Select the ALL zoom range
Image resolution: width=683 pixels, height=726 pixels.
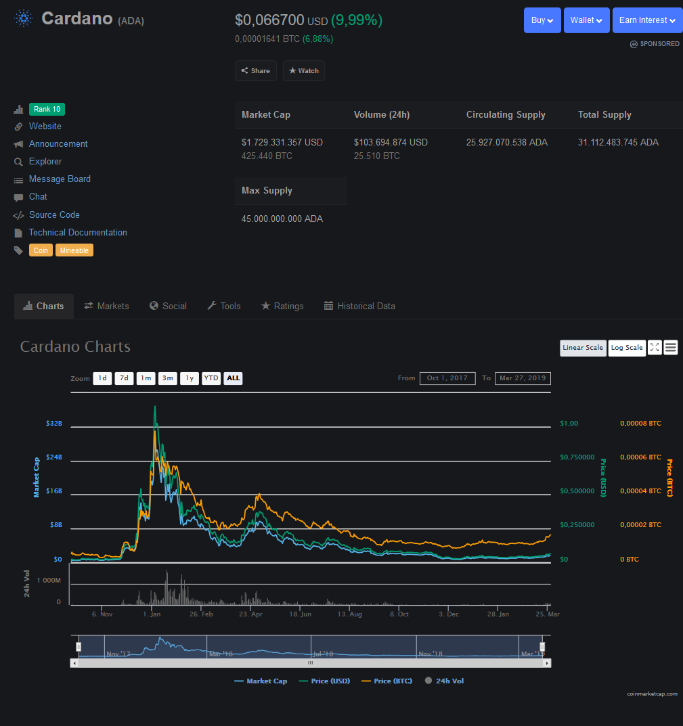pyautogui.click(x=233, y=378)
